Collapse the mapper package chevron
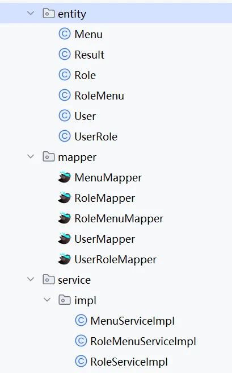The image size is (232, 373). click(x=31, y=156)
